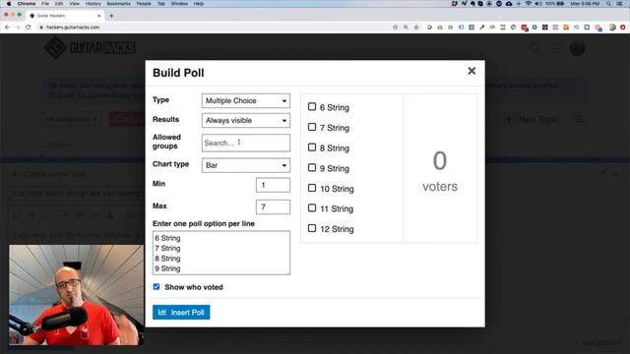Bookmark this page with star icon
This screenshot has width=630, height=354.
tap(416, 28)
